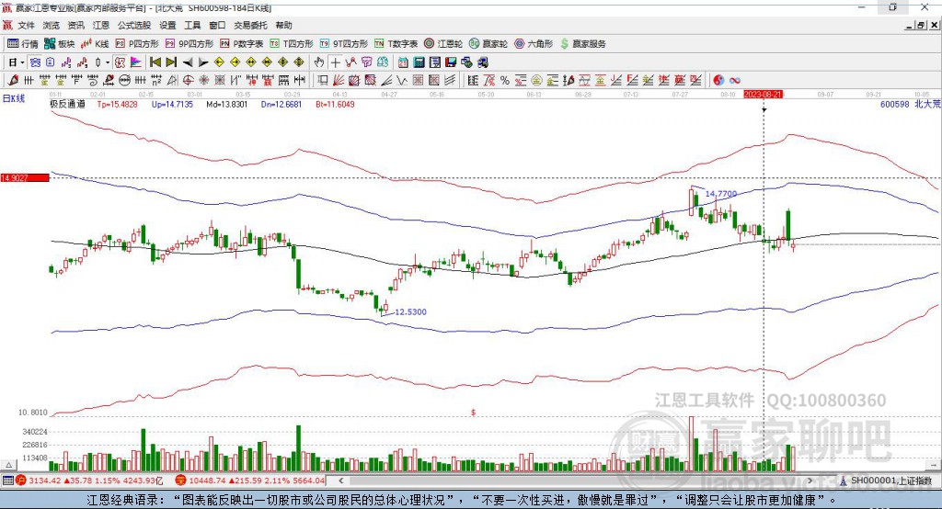Open the P四方形 tool
The image size is (942, 509).
tap(137, 44)
